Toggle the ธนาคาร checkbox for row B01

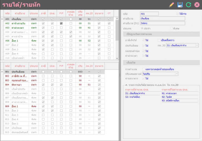coord(99,72)
